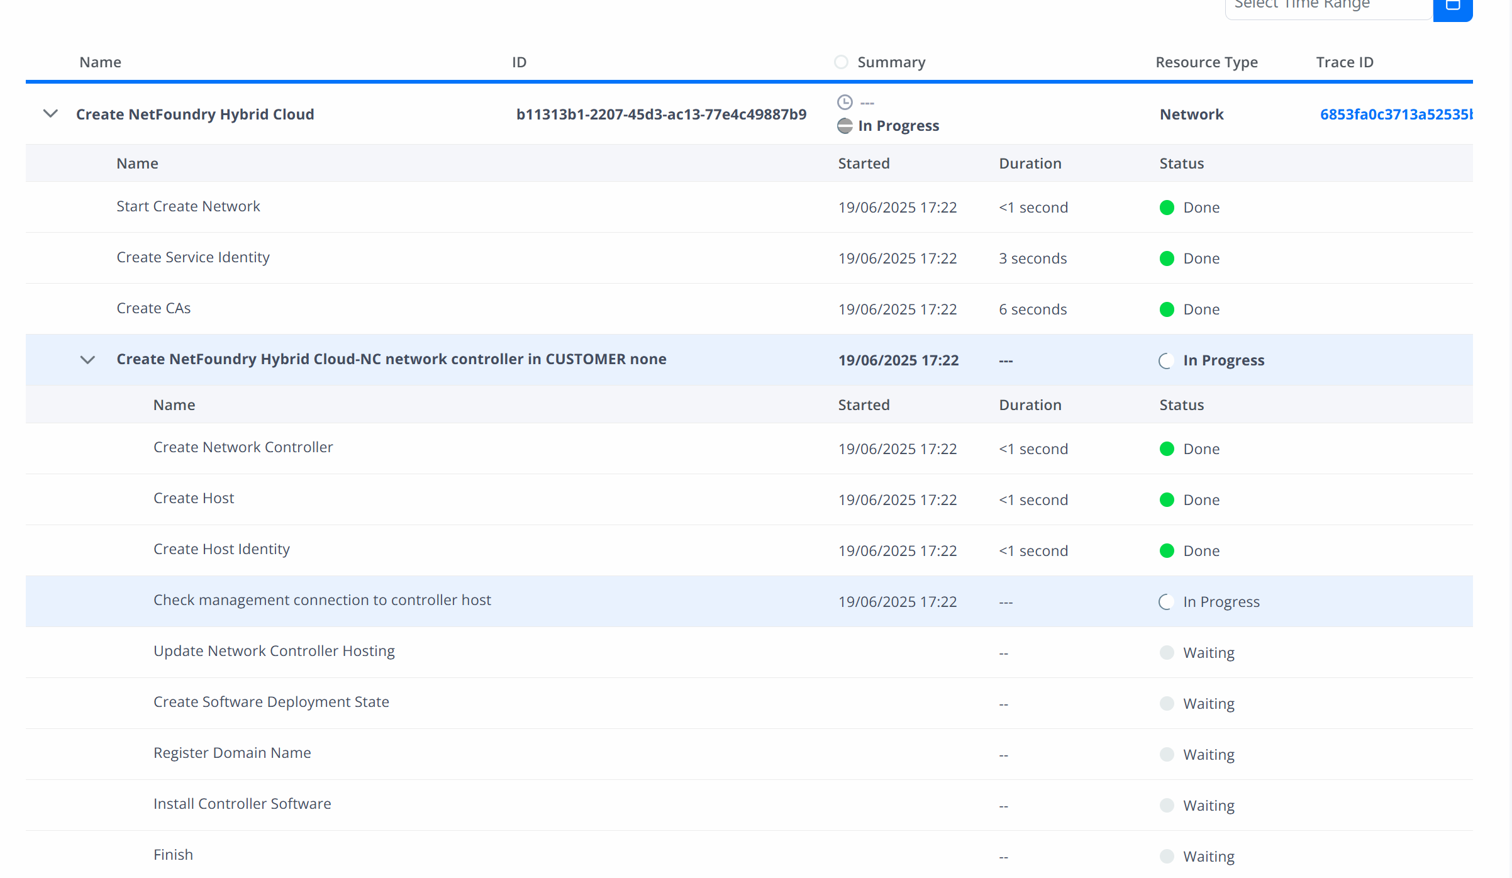Select the Start Create Network step

(x=188, y=206)
